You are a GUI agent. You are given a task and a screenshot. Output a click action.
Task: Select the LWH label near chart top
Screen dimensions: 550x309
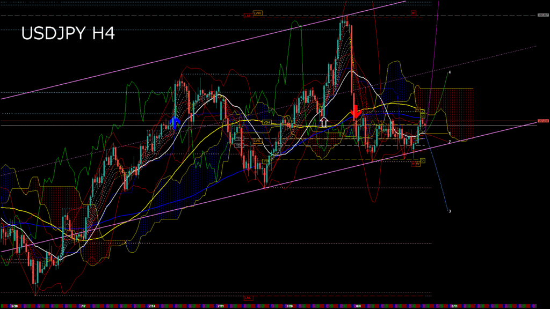tap(258, 12)
